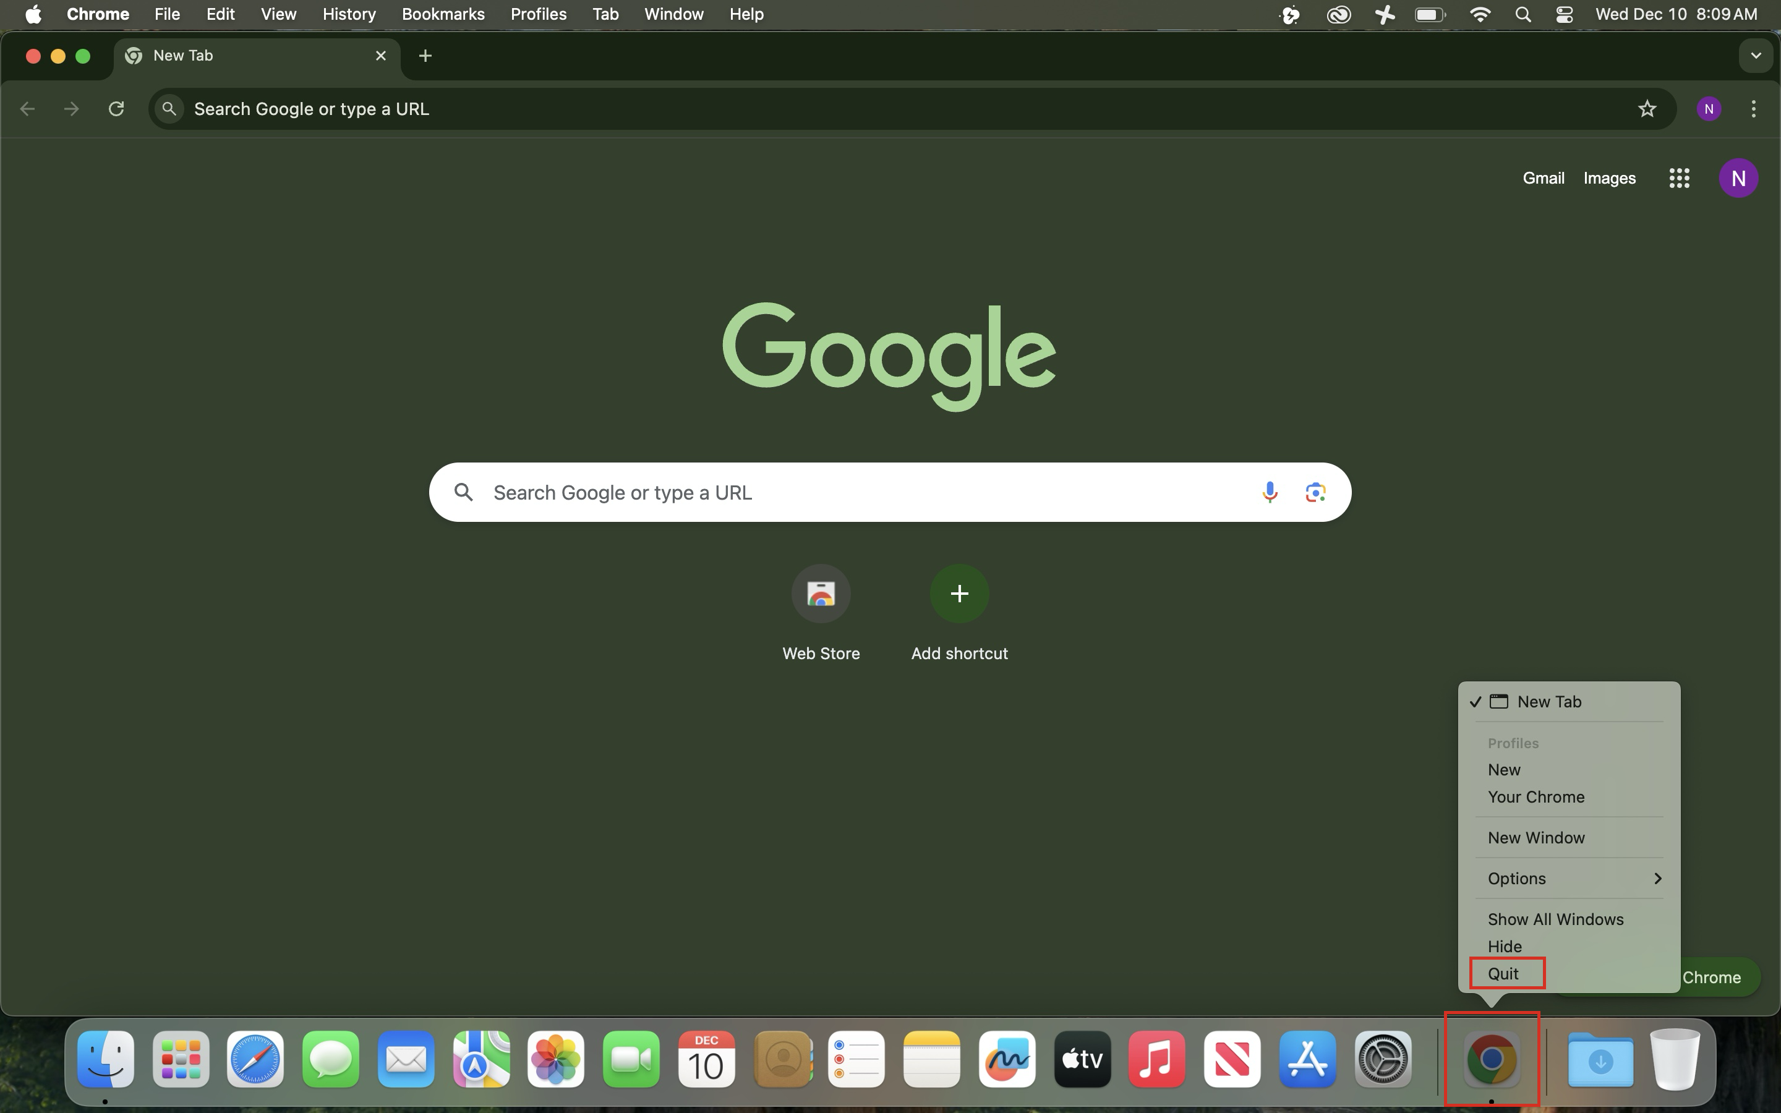1781x1113 pixels.
Task: Open the Images link
Action: point(1609,178)
